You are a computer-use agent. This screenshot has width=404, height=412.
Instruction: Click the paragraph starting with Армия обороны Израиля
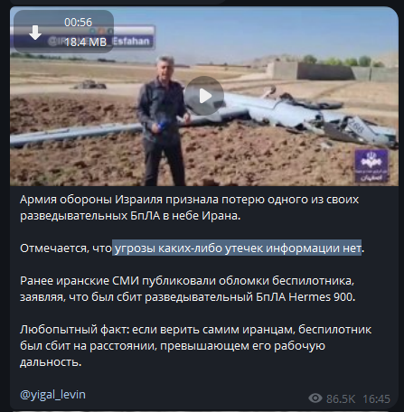point(190,208)
